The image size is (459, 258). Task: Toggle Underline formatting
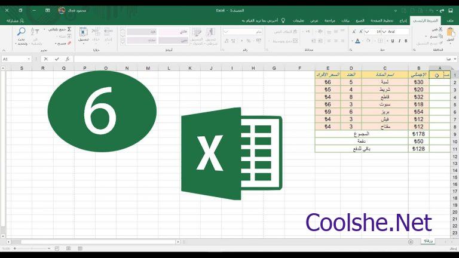(x=393, y=41)
